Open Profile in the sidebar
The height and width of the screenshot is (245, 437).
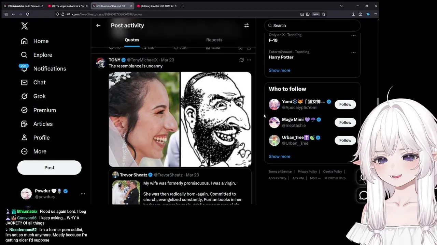tap(35, 137)
